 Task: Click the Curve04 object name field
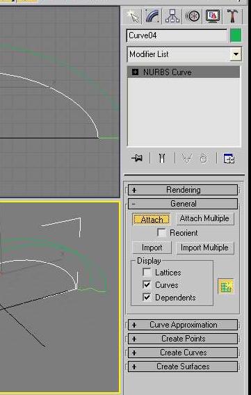coord(177,35)
